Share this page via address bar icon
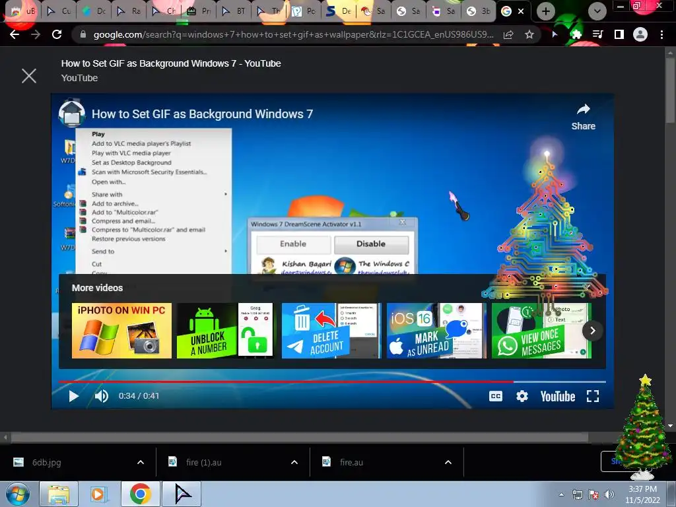 tap(508, 34)
